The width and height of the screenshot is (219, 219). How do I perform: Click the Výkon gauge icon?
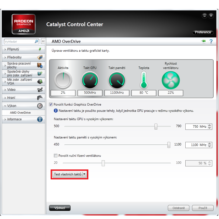(x=40, y=106)
